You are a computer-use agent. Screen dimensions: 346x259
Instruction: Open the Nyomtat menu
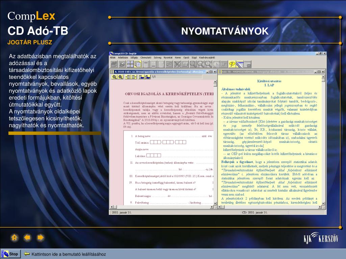point(168,58)
